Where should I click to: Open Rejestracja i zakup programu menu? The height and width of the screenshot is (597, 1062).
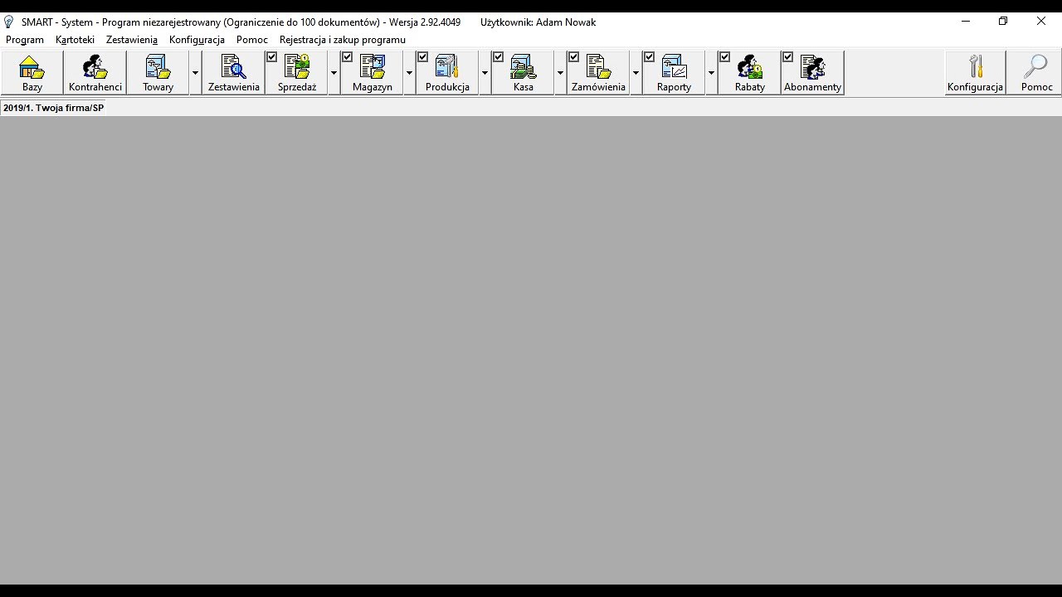tap(343, 40)
